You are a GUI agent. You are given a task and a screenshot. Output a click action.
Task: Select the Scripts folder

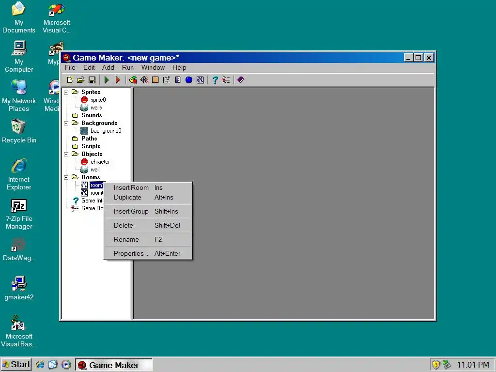pyautogui.click(x=91, y=146)
